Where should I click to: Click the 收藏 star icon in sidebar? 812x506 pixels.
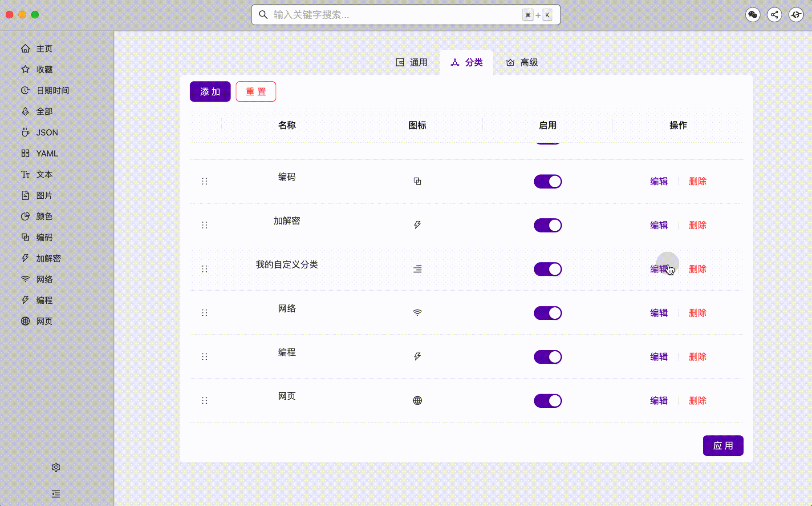25,69
